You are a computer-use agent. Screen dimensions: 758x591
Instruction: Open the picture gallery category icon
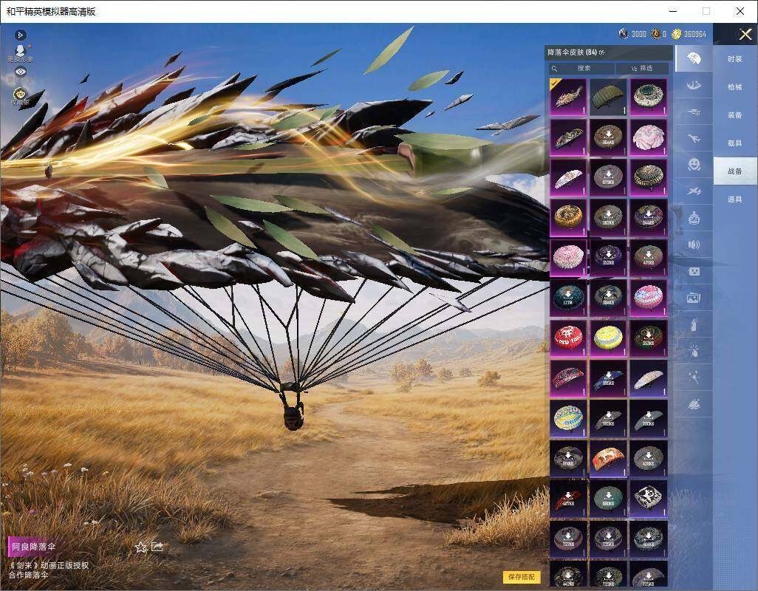point(694,298)
